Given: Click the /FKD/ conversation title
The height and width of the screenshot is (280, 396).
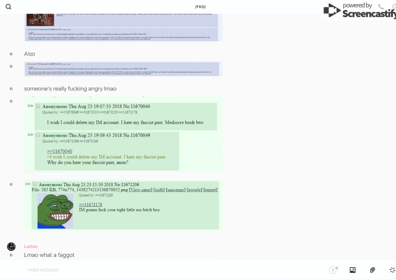Looking at the screenshot, I should [200, 7].
